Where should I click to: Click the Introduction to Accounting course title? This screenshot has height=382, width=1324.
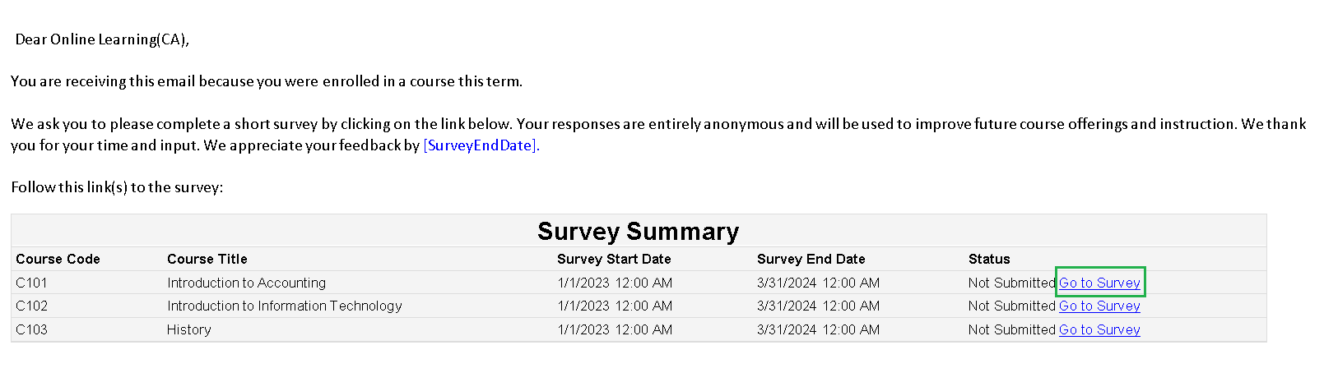[x=246, y=283]
